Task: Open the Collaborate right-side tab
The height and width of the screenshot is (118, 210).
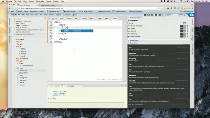Action: [192, 21]
